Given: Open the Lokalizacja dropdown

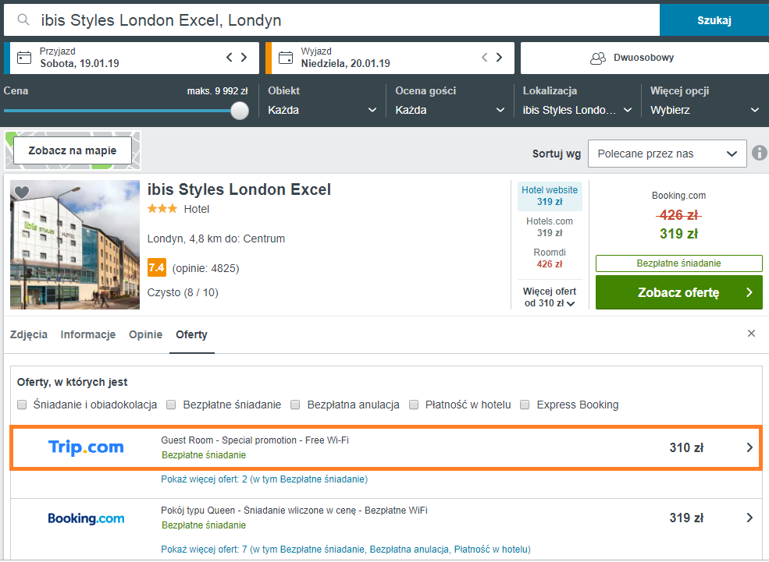Looking at the screenshot, I should pos(577,110).
